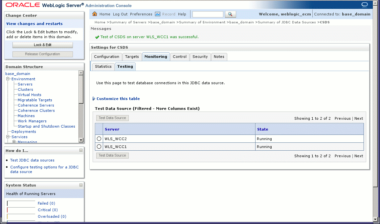Screen dimensions: 380x224
Task: Click the bottom Next pagination link
Action: [x=359, y=156]
